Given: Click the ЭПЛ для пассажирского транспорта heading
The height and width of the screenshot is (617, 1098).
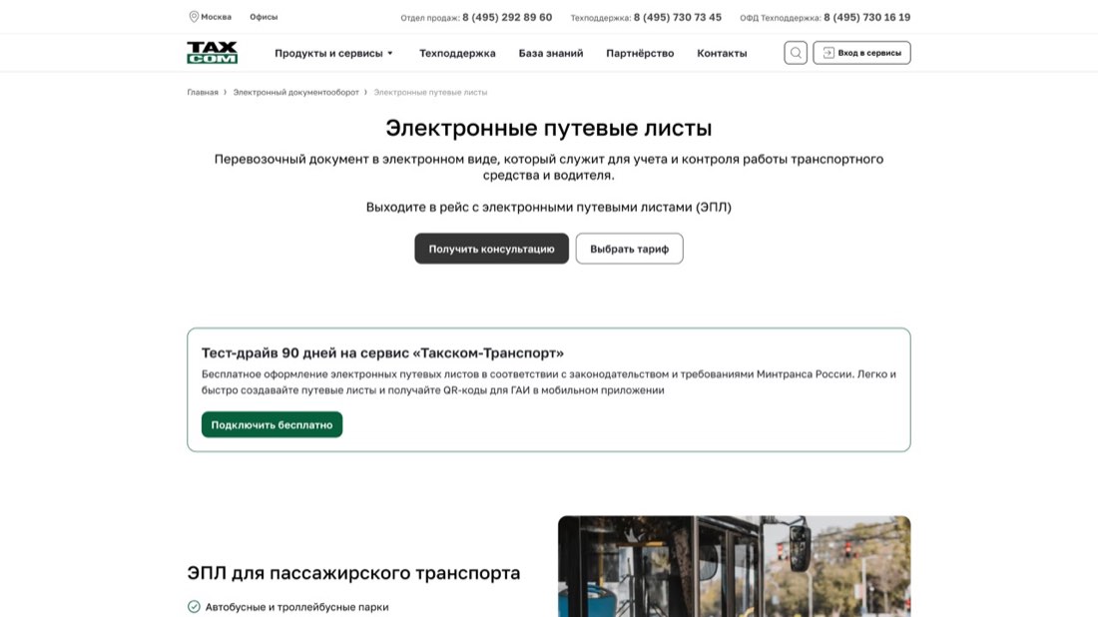Looking at the screenshot, I should pyautogui.click(x=353, y=573).
